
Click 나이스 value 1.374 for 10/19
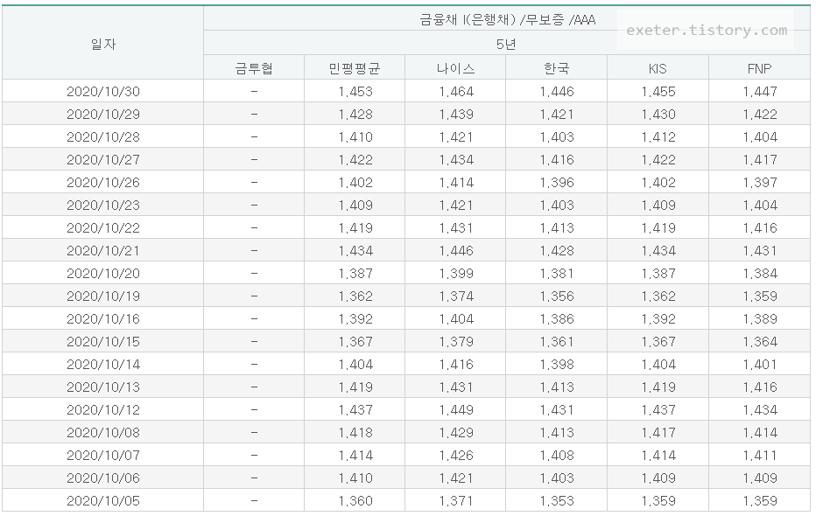coord(456,296)
